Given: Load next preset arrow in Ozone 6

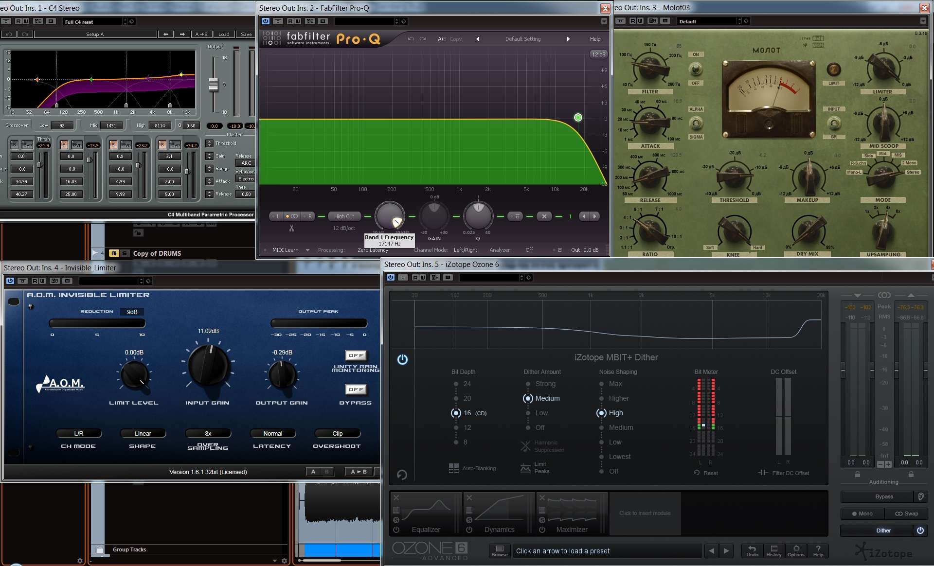Looking at the screenshot, I should click(x=726, y=551).
